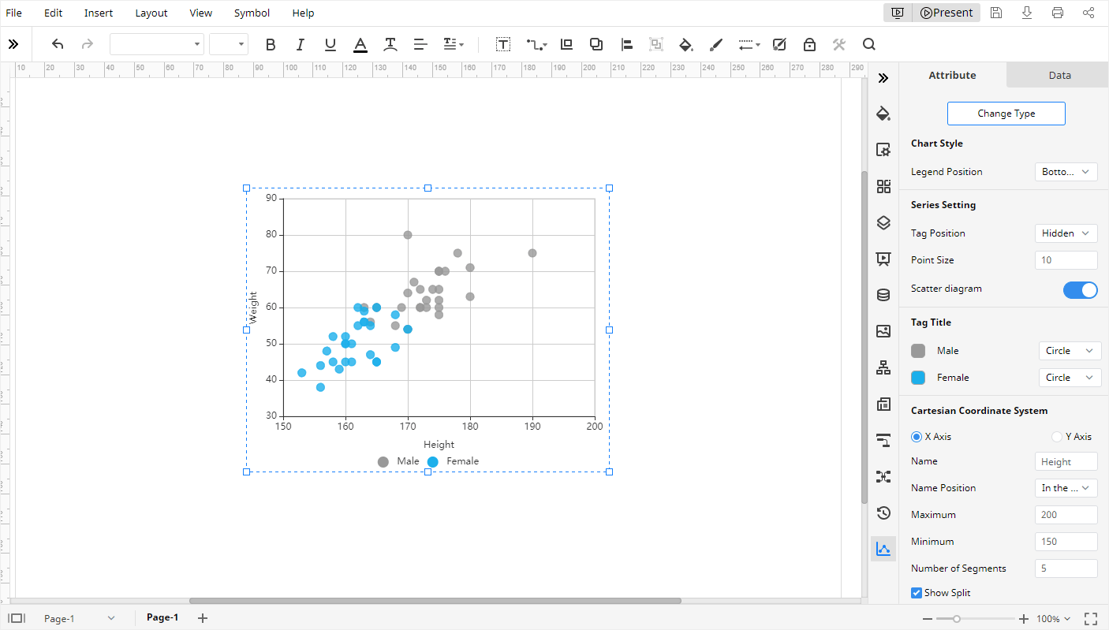1109x630 pixels.
Task: Uncheck the Show Split checkbox
Action: [x=917, y=592]
